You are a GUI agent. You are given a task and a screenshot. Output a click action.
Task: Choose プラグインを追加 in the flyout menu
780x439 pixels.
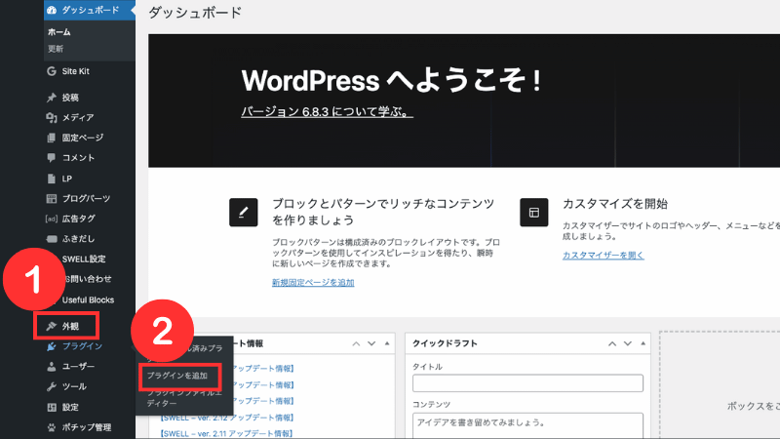(177, 376)
